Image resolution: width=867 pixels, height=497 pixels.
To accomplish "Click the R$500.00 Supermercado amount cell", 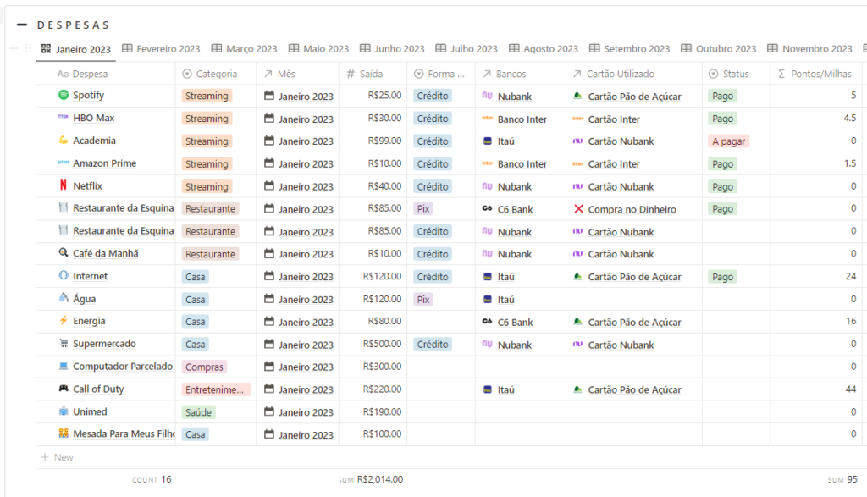I will pos(382,344).
